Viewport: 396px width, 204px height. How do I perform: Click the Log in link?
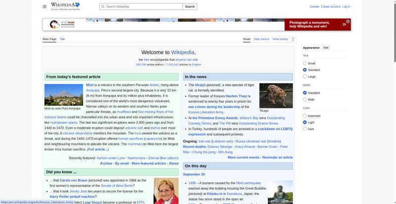pos(346,7)
